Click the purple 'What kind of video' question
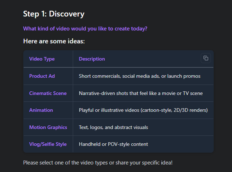This screenshot has width=232, height=172. (x=85, y=29)
